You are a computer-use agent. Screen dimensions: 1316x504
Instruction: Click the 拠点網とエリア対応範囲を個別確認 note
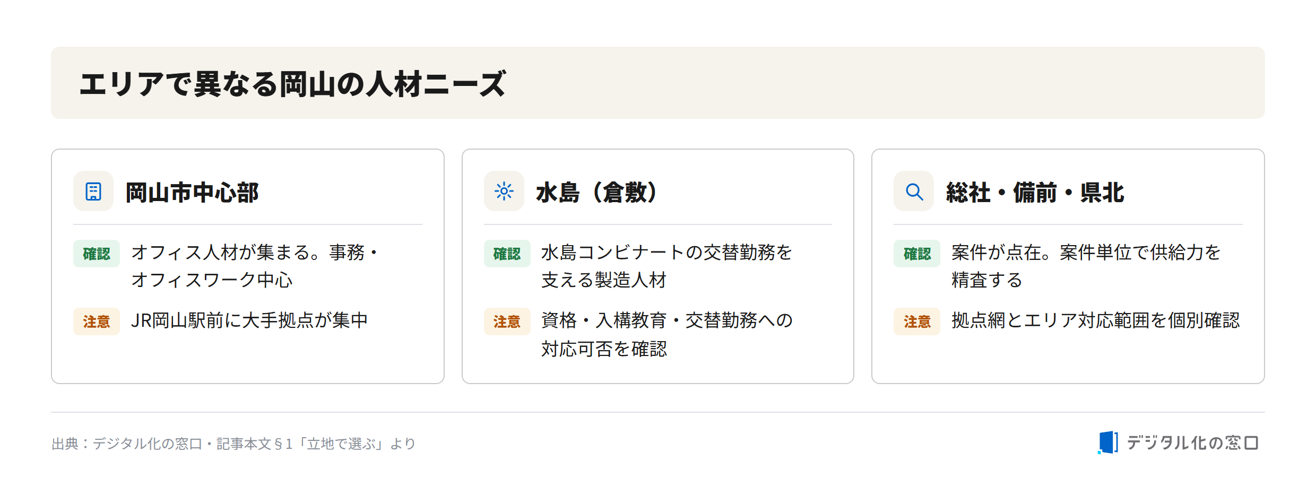[1096, 320]
